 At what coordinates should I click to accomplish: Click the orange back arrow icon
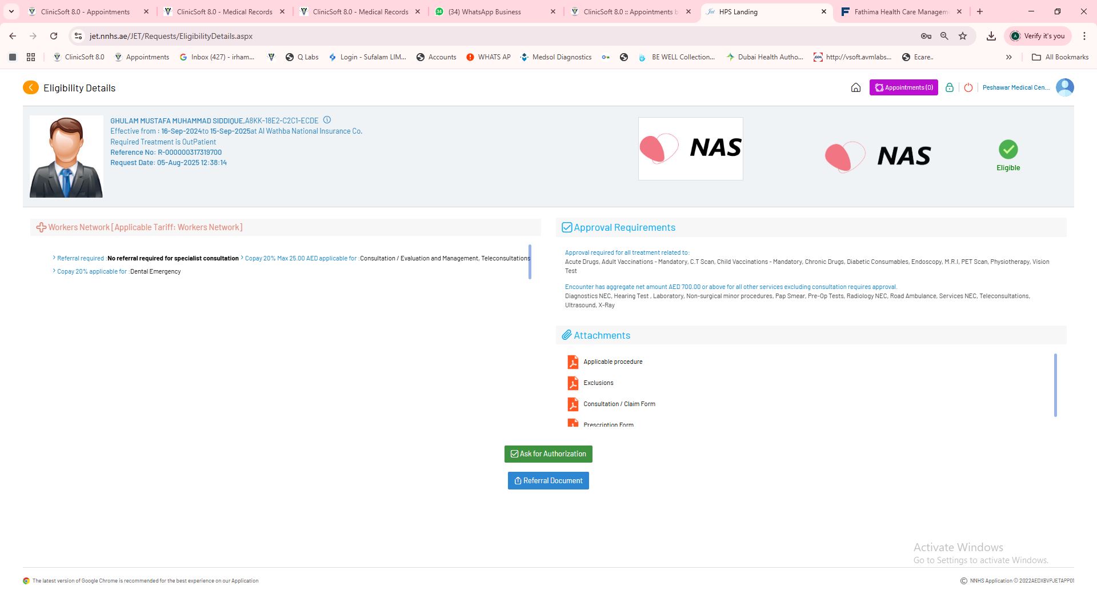pyautogui.click(x=31, y=87)
